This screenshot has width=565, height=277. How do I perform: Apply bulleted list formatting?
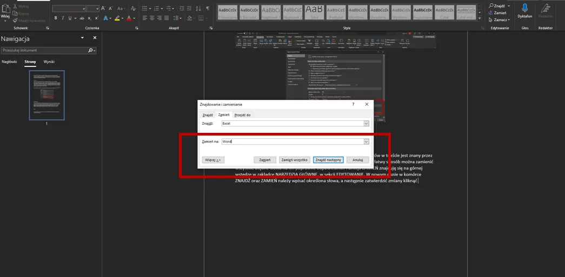click(x=145, y=9)
